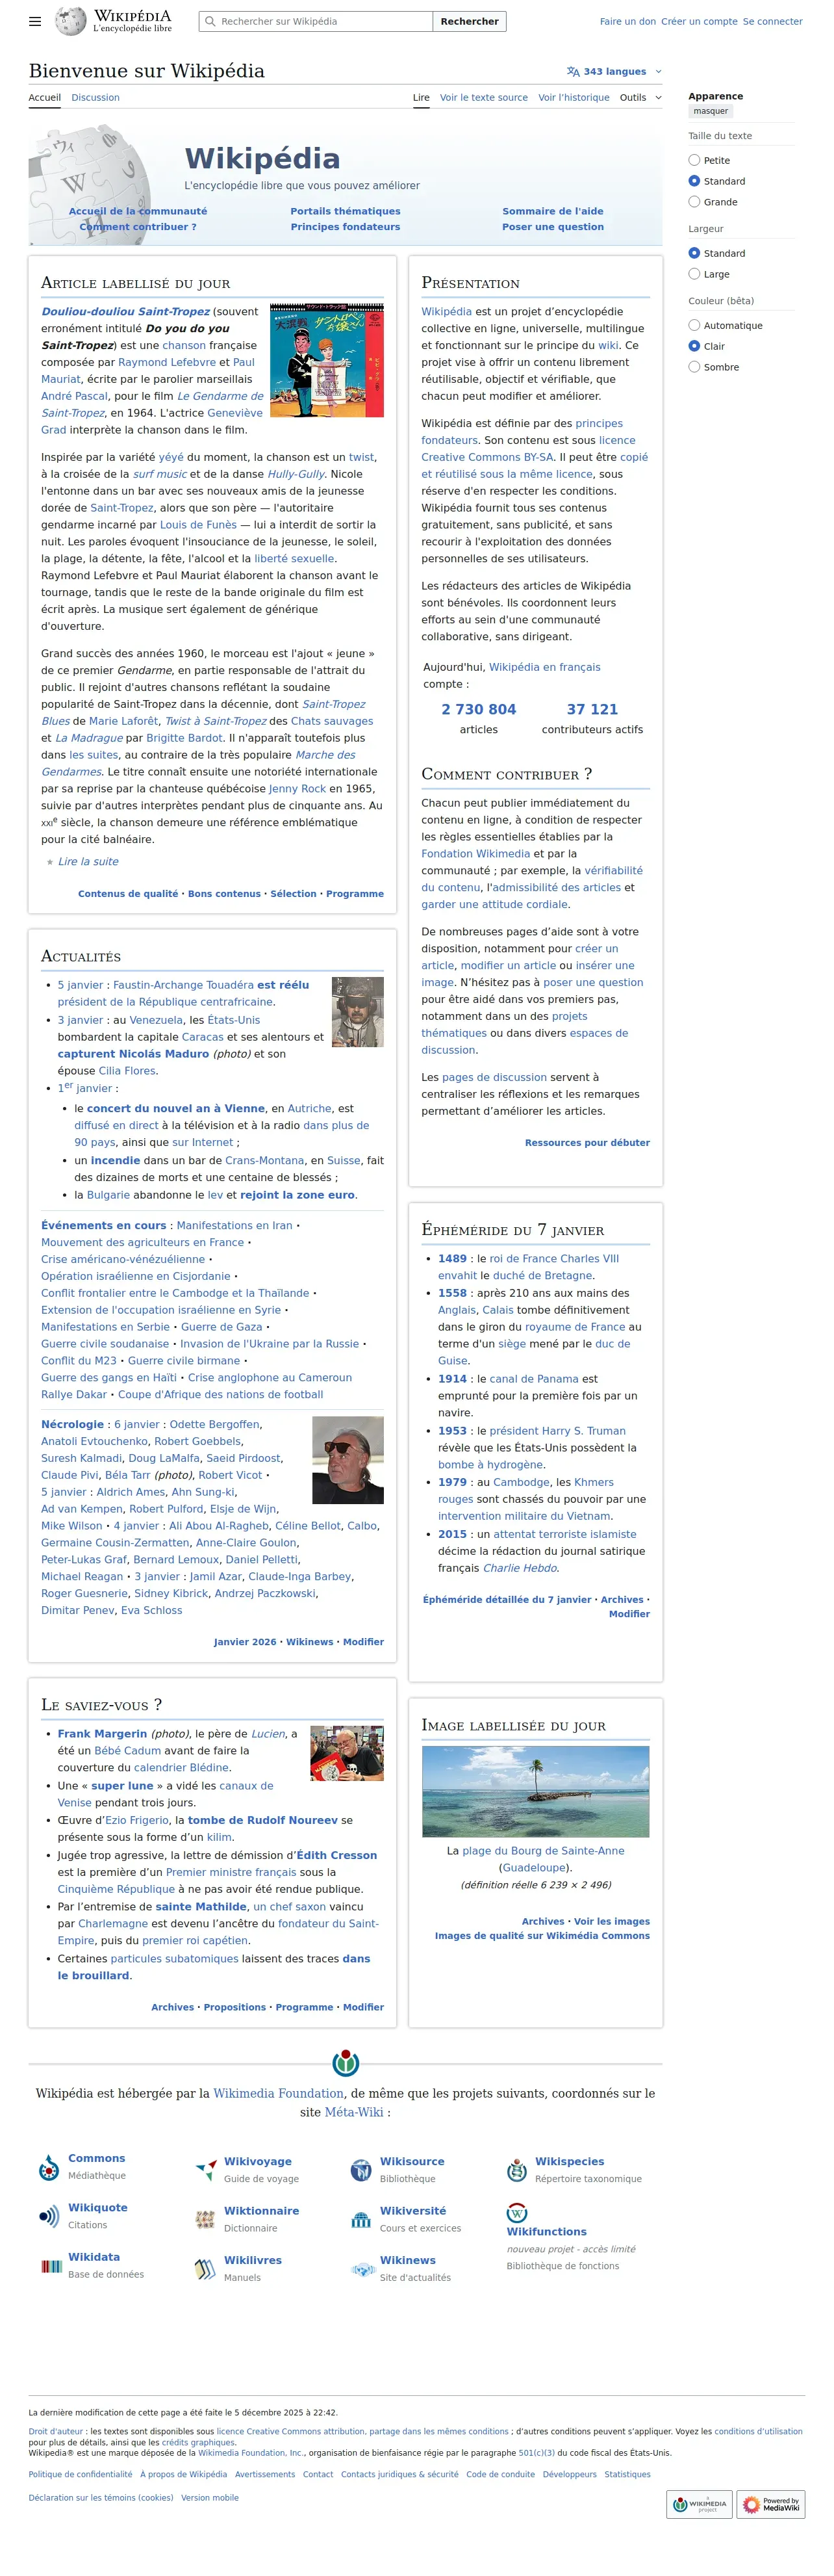Select Large width option
The height and width of the screenshot is (2576, 834).
pos(694,274)
